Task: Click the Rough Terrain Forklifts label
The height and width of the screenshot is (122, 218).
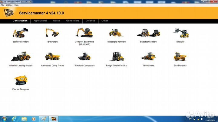Action: point(116,66)
